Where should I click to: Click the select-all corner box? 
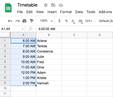[x=5, y=35]
